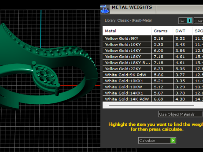Open the Use Object Materials option

[x=181, y=114]
